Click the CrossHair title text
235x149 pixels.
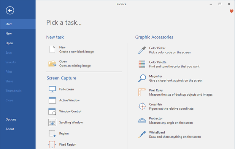[x=156, y=104]
